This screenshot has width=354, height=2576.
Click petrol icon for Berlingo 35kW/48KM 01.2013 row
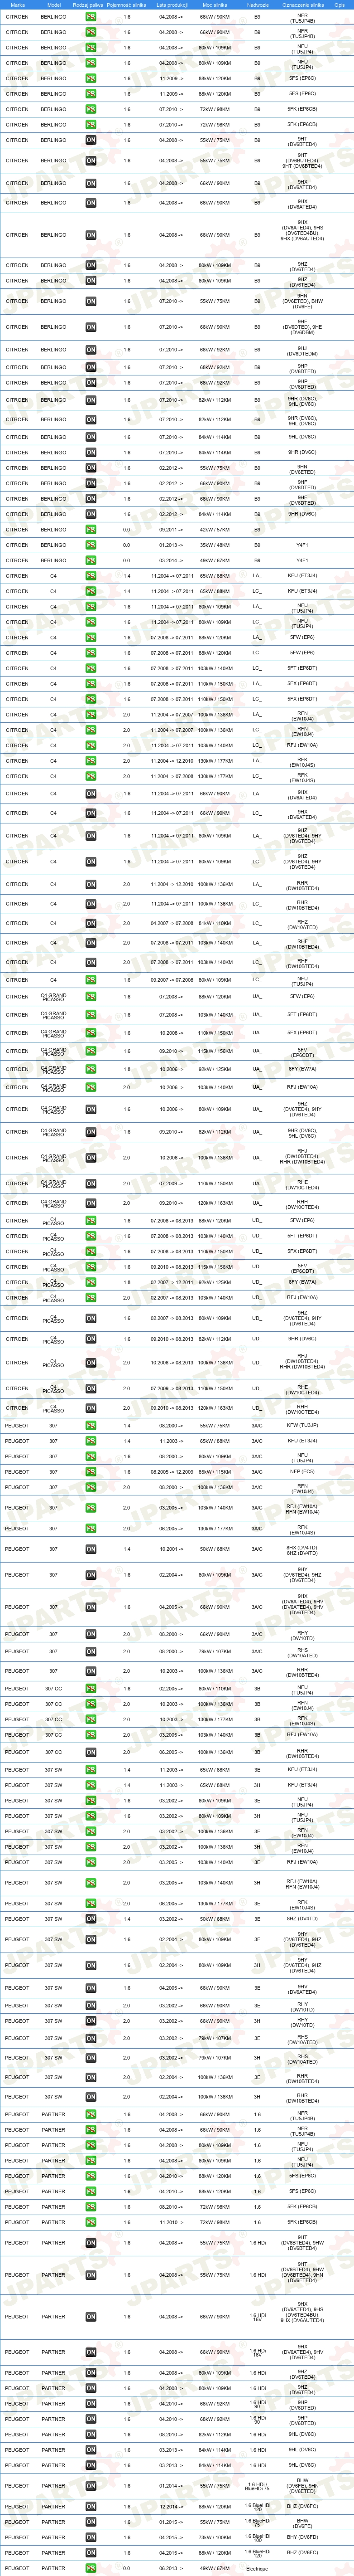pos(91,545)
